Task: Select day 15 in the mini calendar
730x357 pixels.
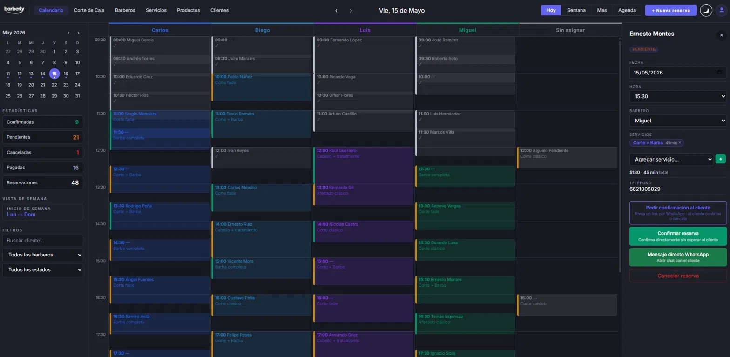Action: [x=54, y=74]
